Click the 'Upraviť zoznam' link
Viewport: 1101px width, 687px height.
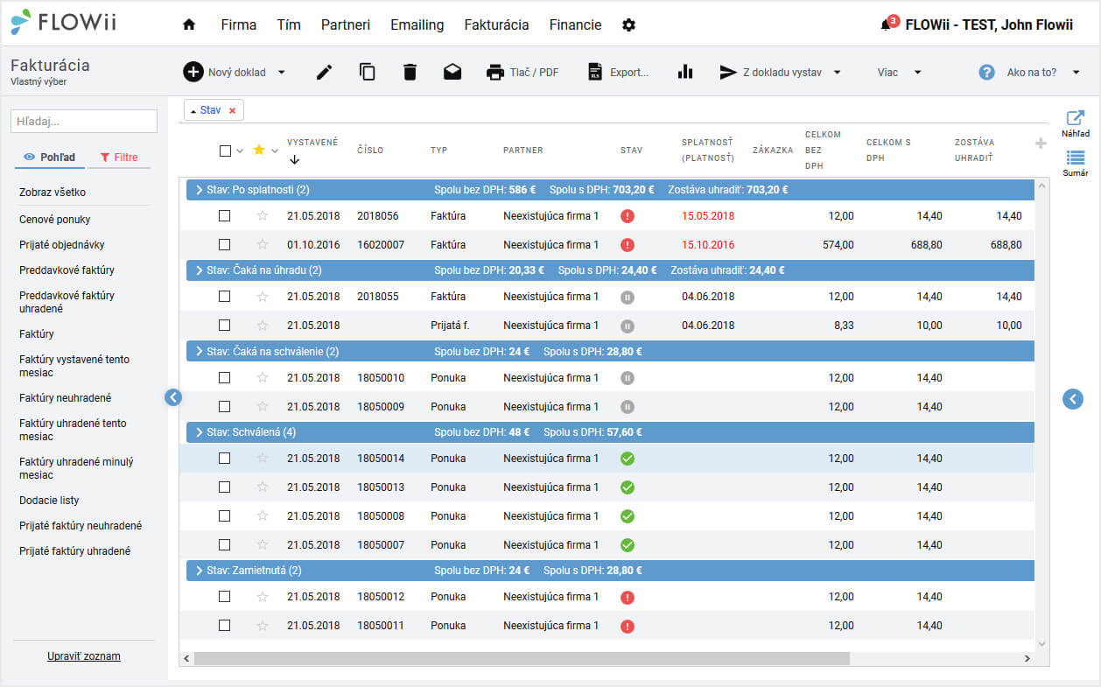(84, 656)
